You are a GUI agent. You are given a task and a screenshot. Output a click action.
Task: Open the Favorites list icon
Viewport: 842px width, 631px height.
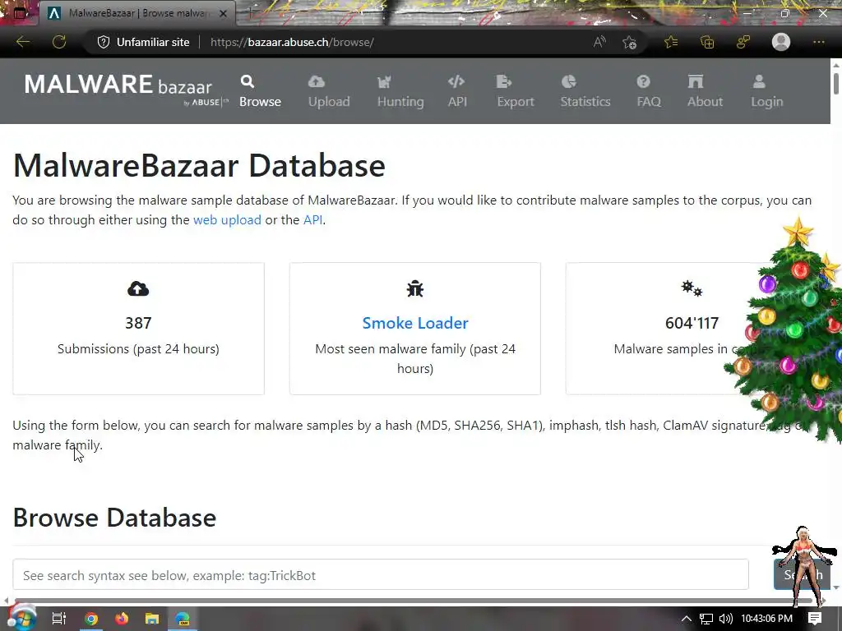tap(671, 42)
